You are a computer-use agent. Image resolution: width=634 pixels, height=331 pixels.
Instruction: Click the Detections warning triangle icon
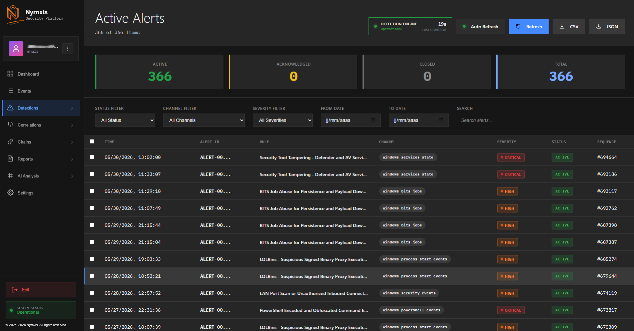[x=10, y=108]
